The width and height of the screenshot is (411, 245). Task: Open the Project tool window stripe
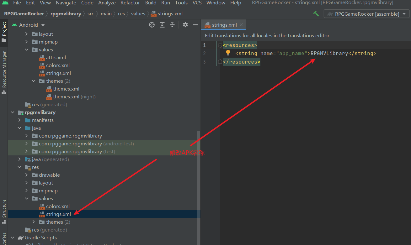tap(4, 32)
